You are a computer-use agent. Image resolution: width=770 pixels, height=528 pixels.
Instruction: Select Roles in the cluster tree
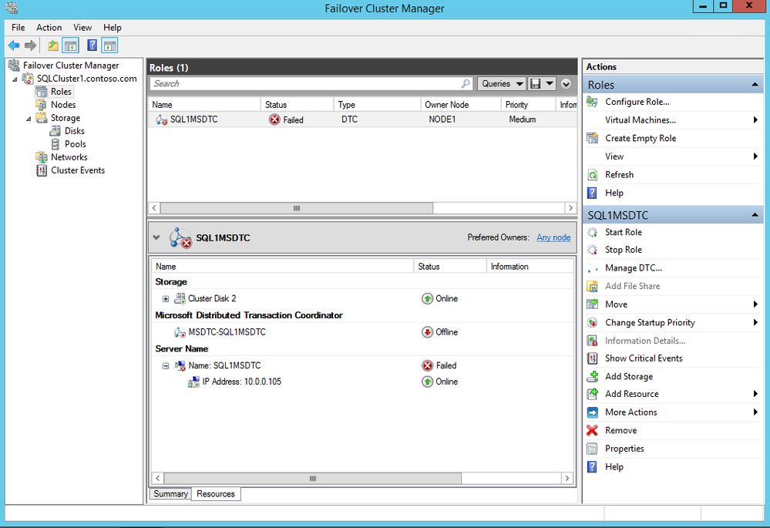pyautogui.click(x=61, y=92)
